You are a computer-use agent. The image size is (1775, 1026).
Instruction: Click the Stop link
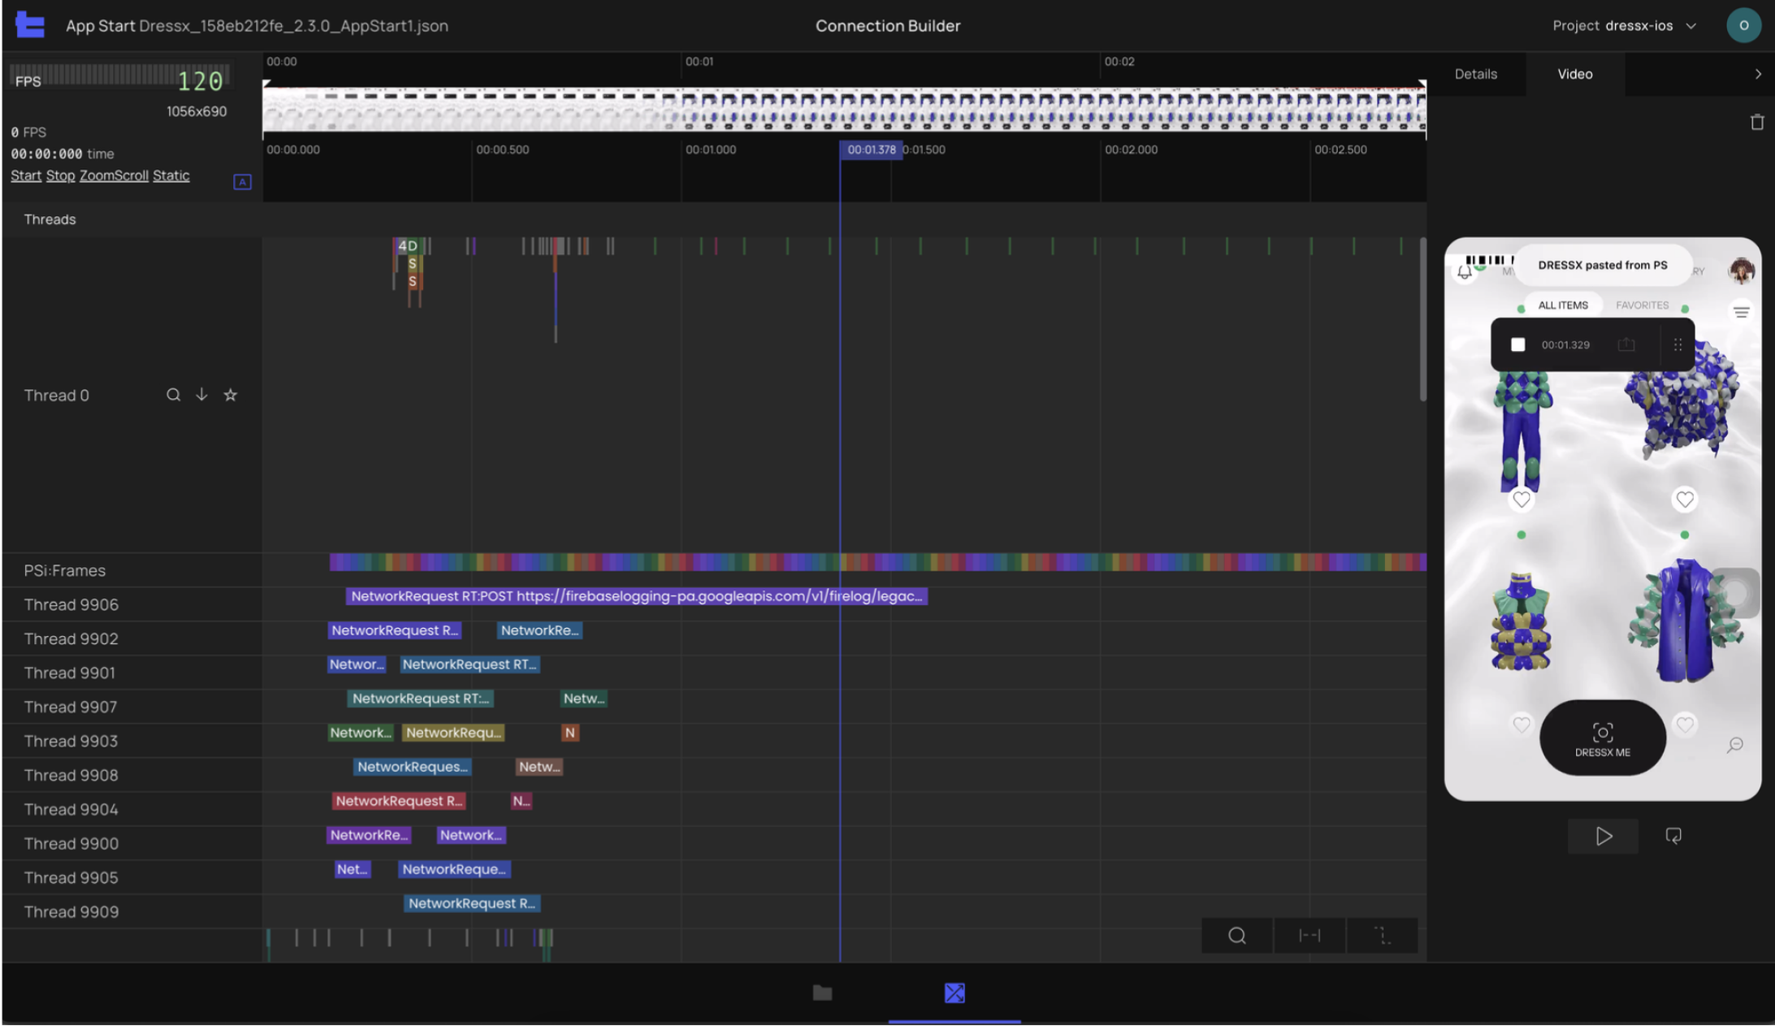pos(60,175)
